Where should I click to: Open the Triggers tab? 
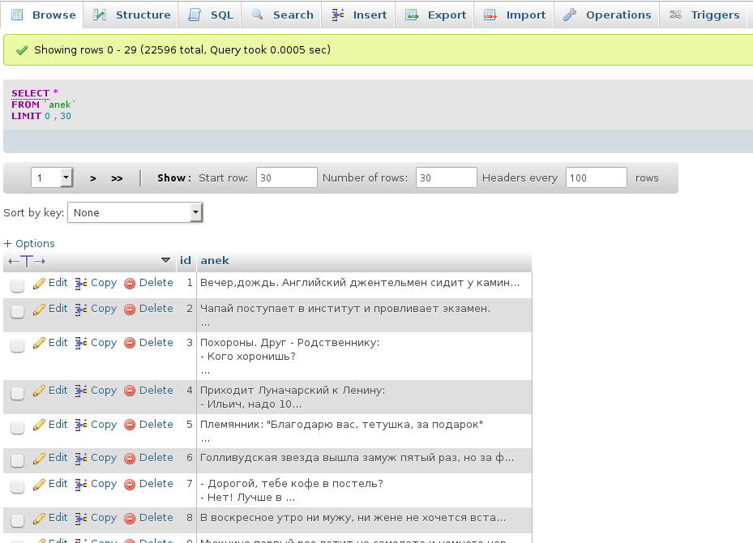704,15
